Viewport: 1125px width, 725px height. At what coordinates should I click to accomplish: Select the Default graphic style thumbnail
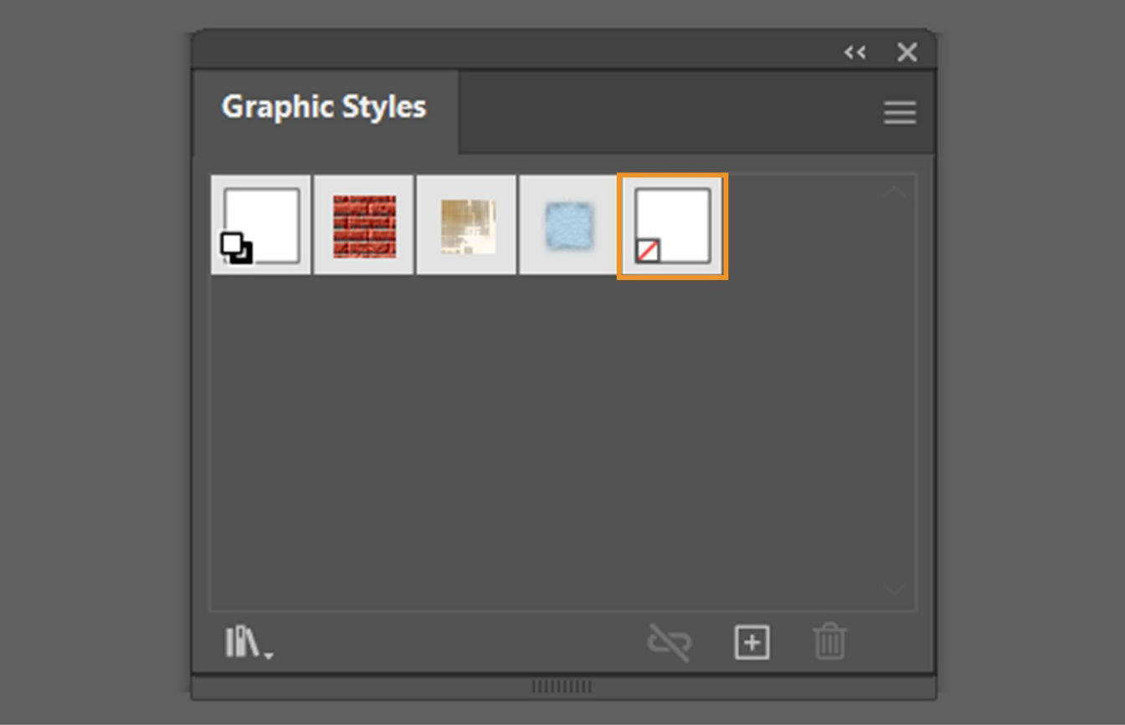pyautogui.click(x=259, y=224)
